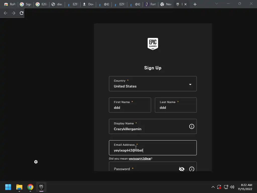Viewport: 257px width, 193px height.
Task: Click the sync status tray icon
Action: coord(219,187)
